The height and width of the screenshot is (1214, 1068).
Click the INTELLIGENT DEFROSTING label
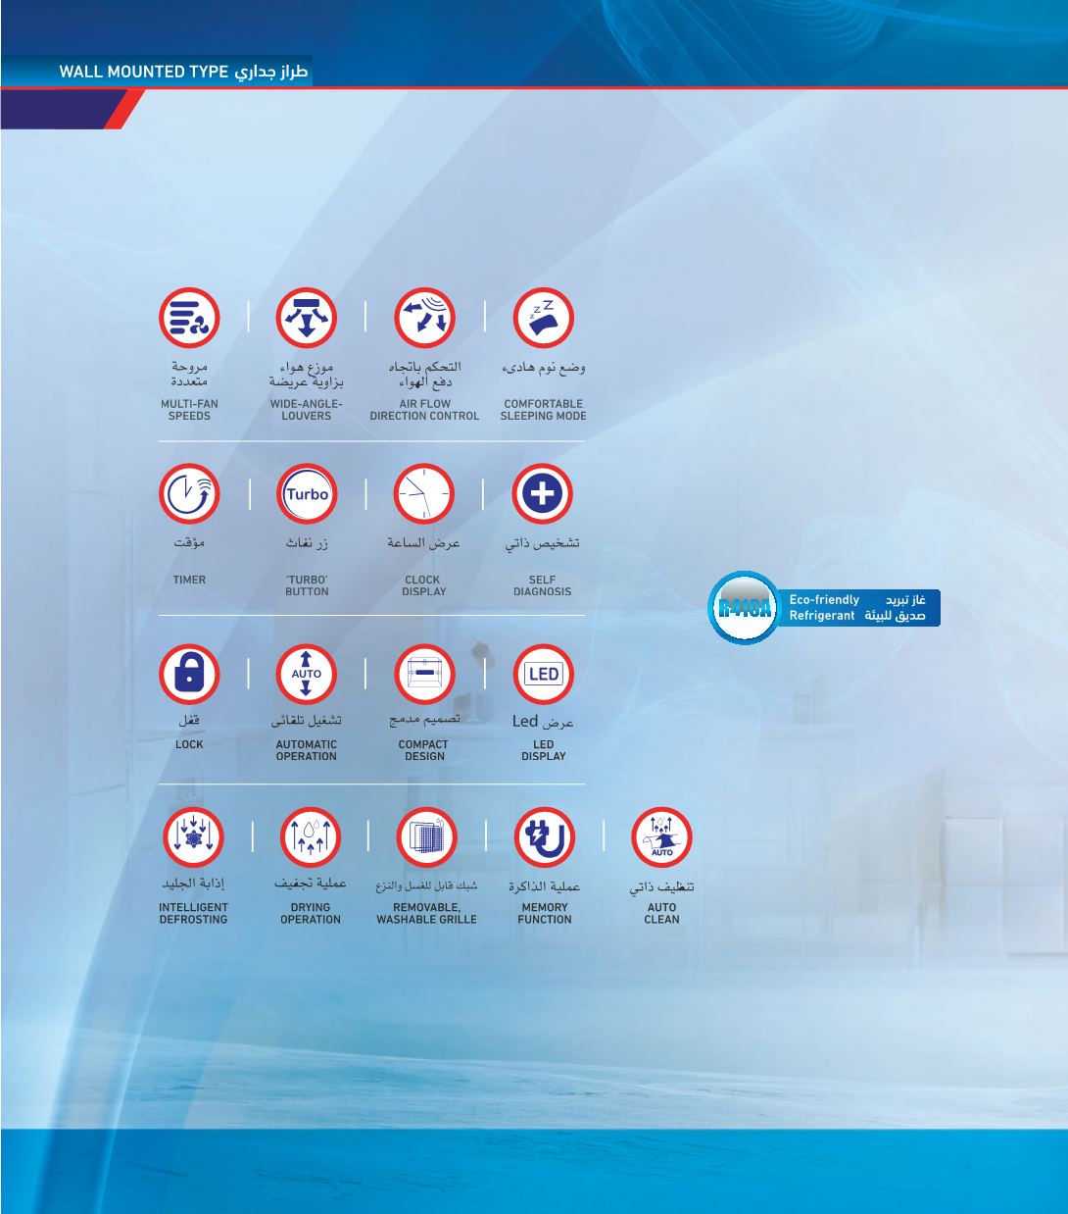pyautogui.click(x=193, y=914)
